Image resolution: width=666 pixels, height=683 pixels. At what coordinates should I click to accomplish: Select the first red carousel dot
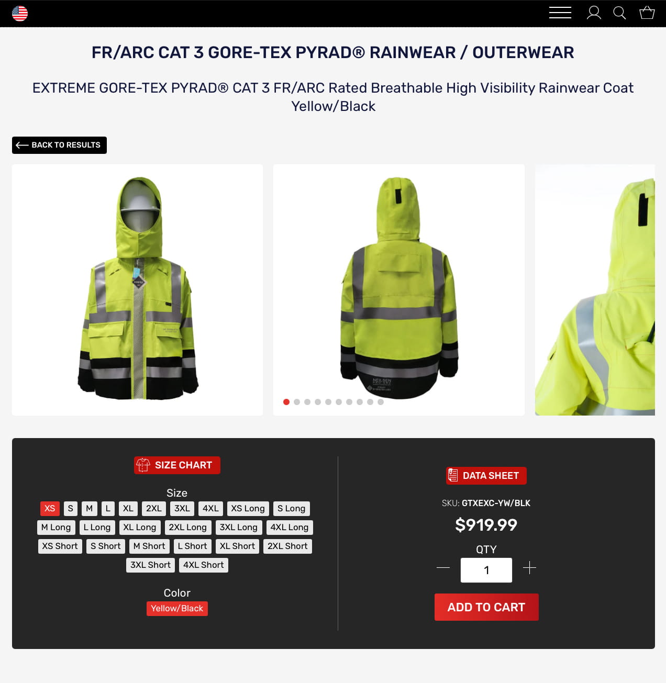pyautogui.click(x=286, y=402)
